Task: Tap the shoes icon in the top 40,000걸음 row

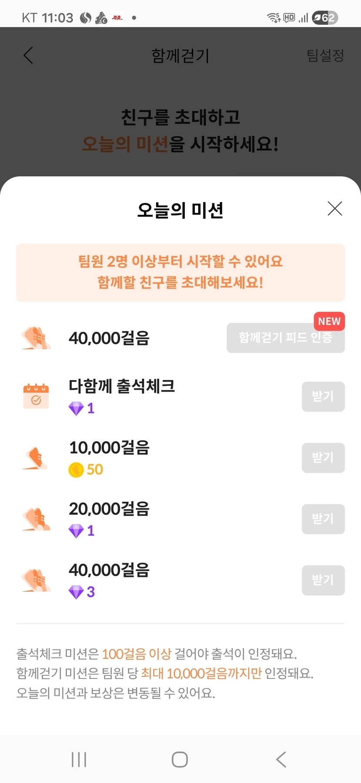Action: [36, 338]
